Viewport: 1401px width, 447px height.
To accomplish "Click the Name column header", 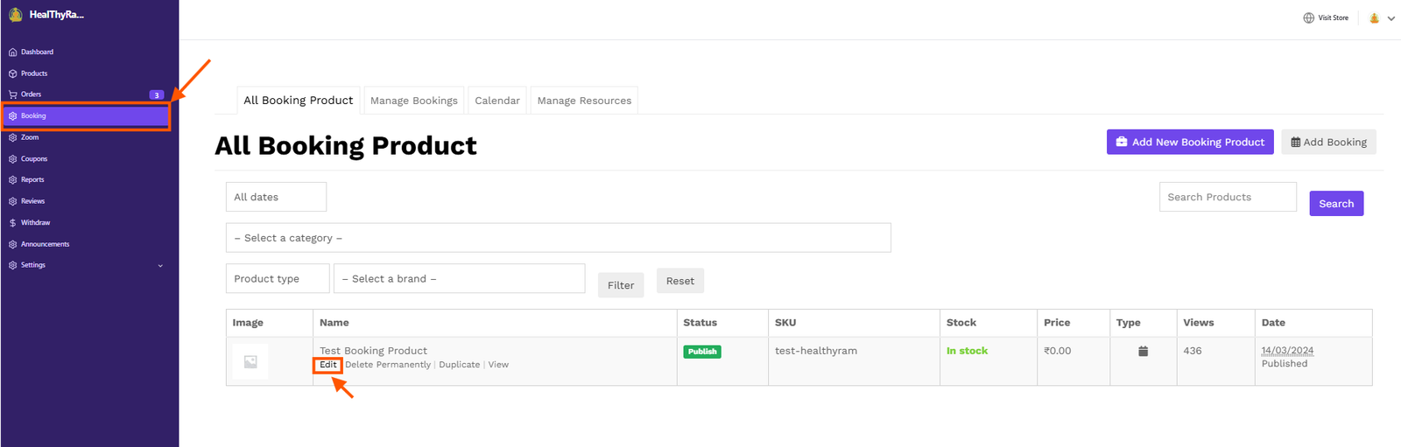I will pos(334,323).
